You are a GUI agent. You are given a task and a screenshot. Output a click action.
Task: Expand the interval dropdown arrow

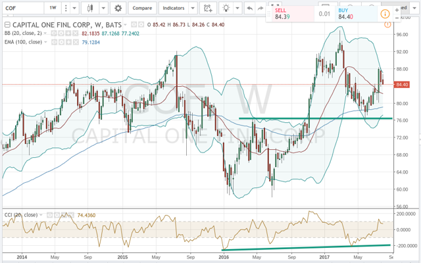pos(74,8)
